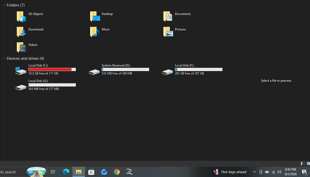Screen dimensions: 310x177
Task: Launch Microsoft Edge from the taskbar
Action: [66, 172]
